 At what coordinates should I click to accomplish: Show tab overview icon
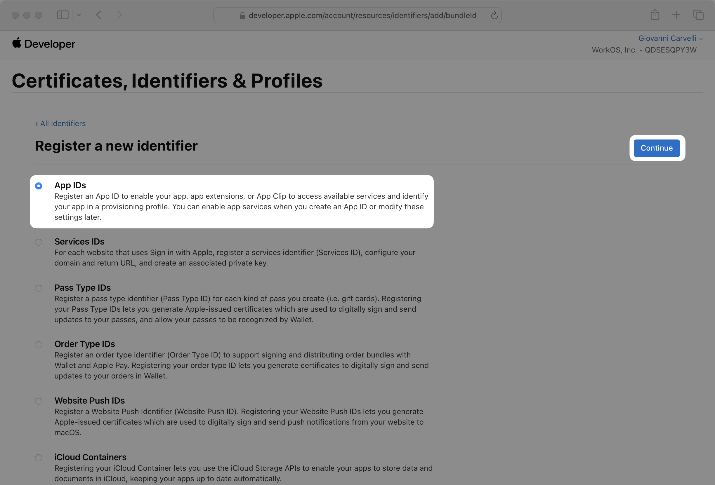click(698, 15)
